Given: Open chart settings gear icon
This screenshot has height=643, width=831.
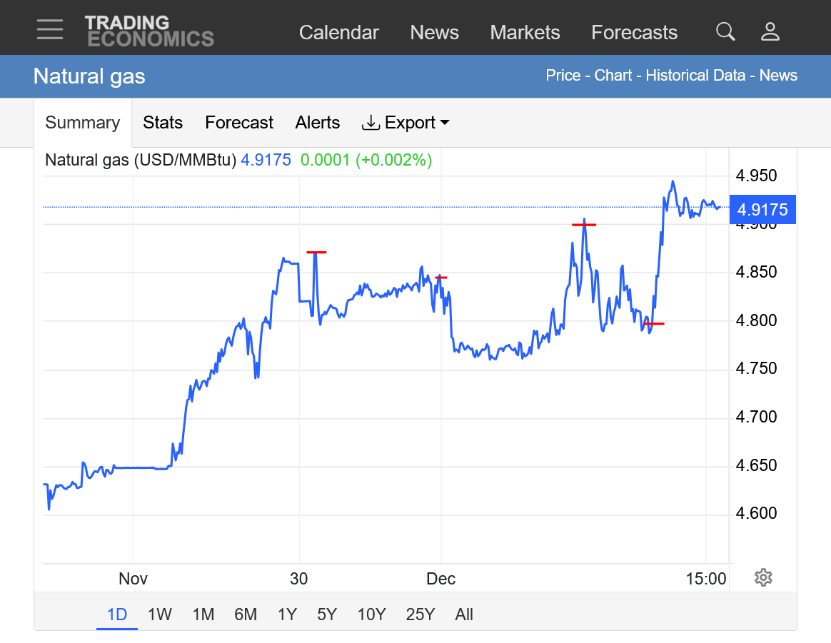Looking at the screenshot, I should (x=763, y=577).
